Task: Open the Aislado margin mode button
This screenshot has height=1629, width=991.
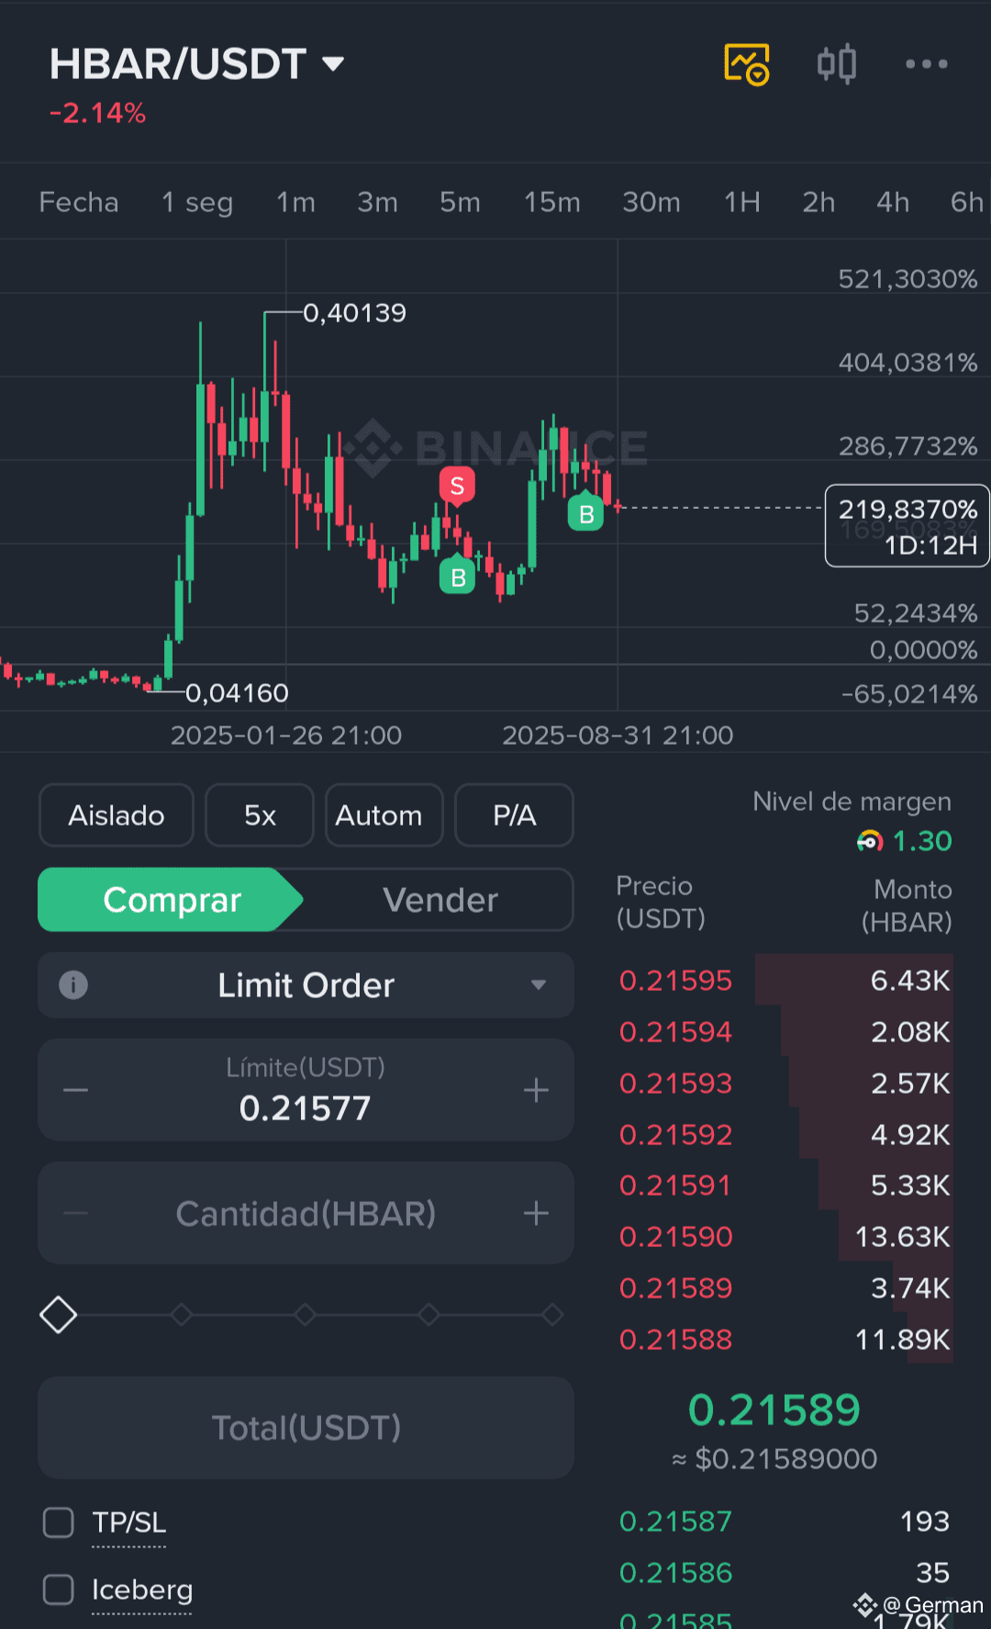Action: pyautogui.click(x=117, y=815)
